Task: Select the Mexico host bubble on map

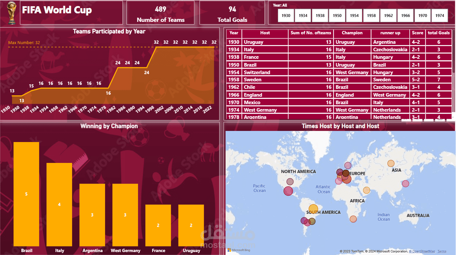Action: pyautogui.click(x=288, y=191)
